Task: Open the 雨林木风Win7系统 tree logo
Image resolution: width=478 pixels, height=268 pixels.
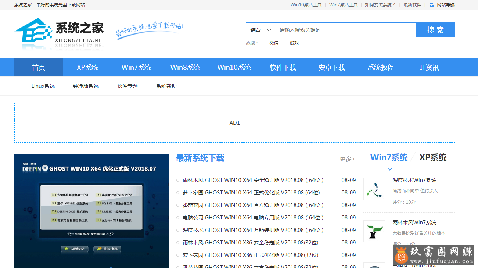Action: coord(374,231)
